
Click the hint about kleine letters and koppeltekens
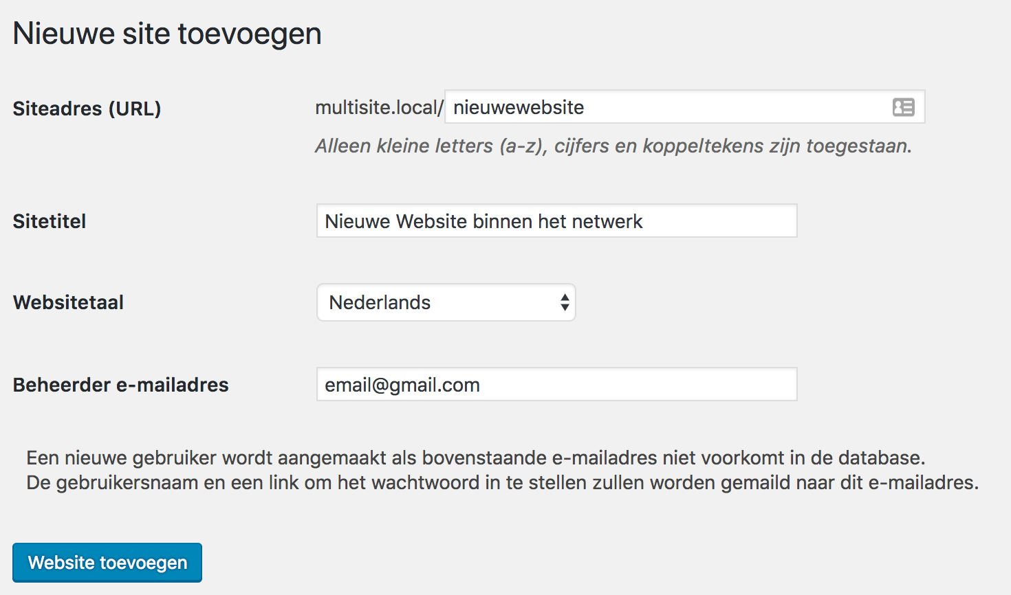(x=613, y=146)
